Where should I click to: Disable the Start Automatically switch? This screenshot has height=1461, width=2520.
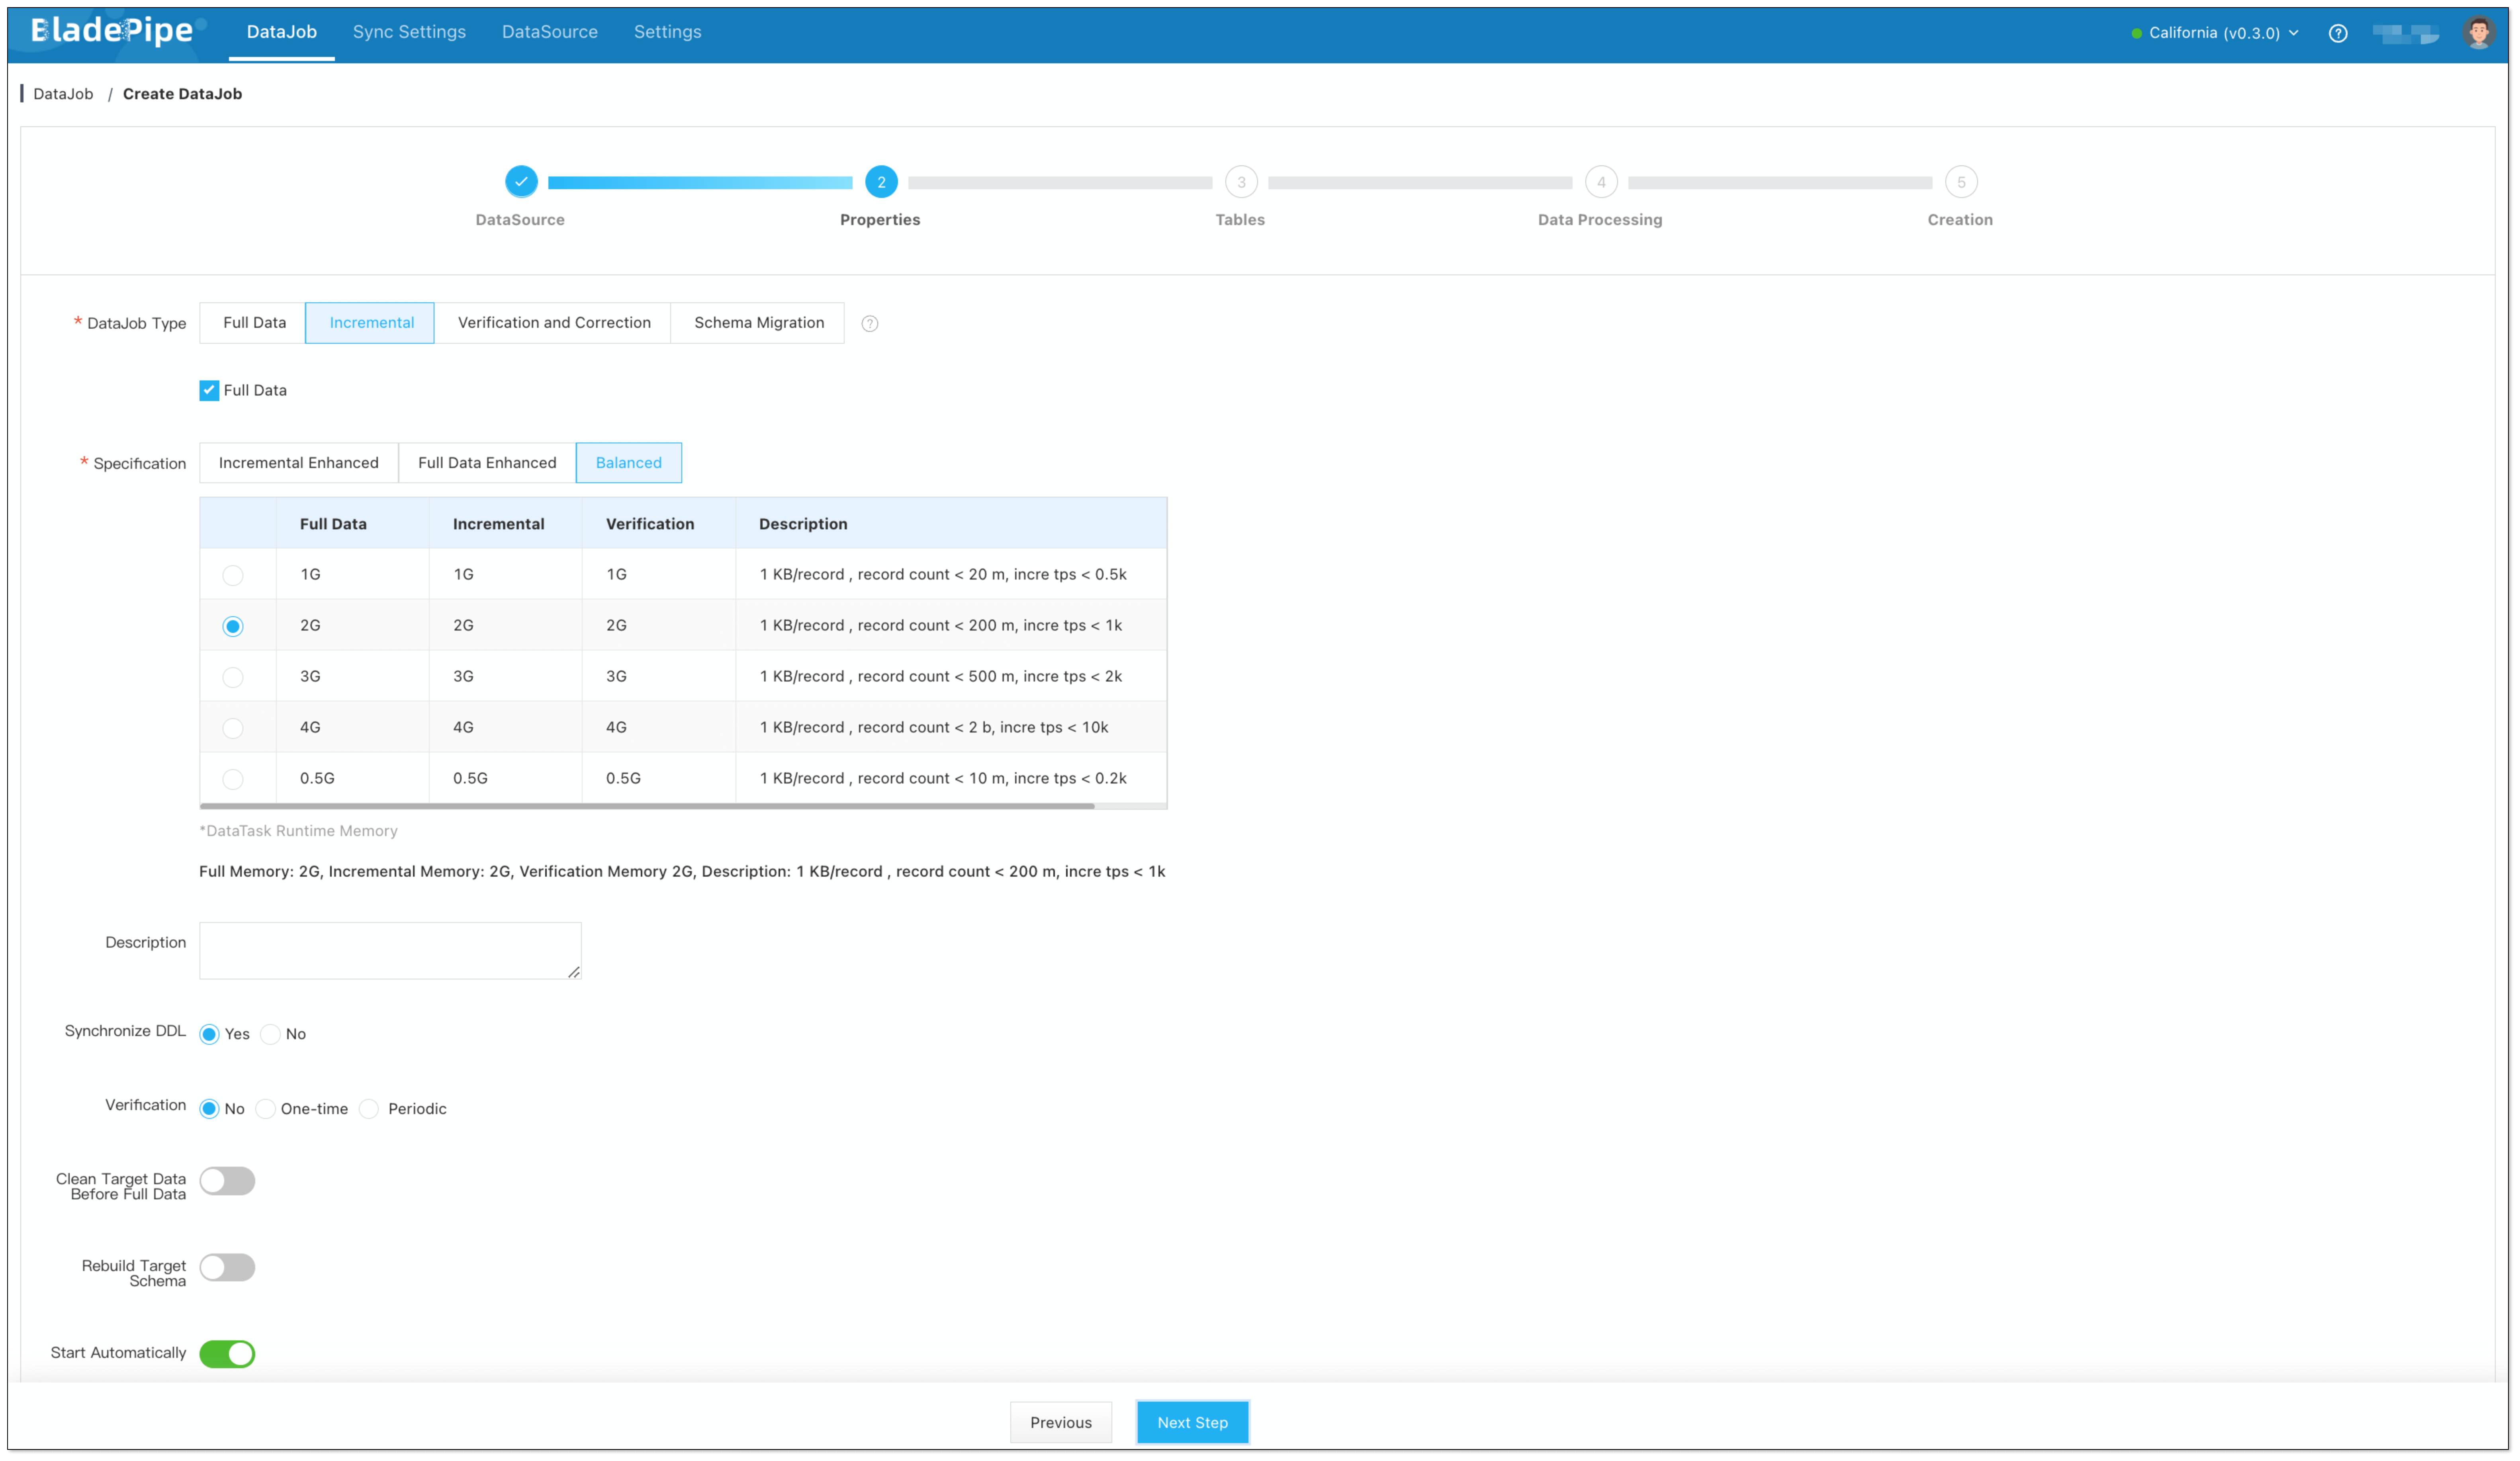point(227,1354)
